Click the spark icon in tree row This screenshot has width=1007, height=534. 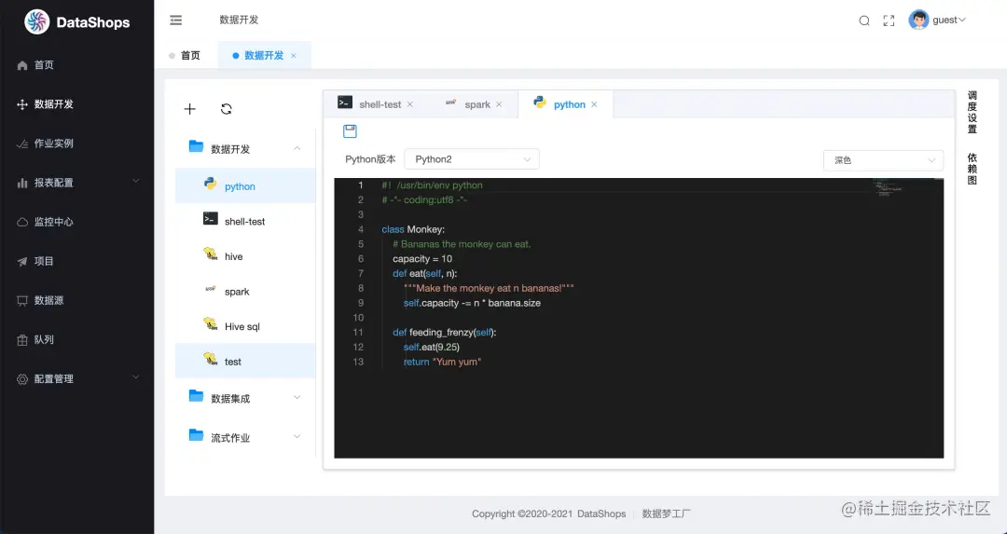click(210, 289)
